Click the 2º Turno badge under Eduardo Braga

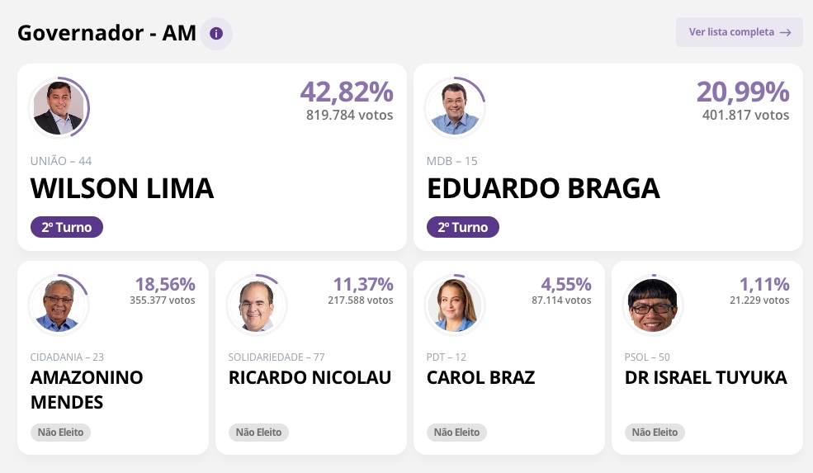(x=463, y=227)
